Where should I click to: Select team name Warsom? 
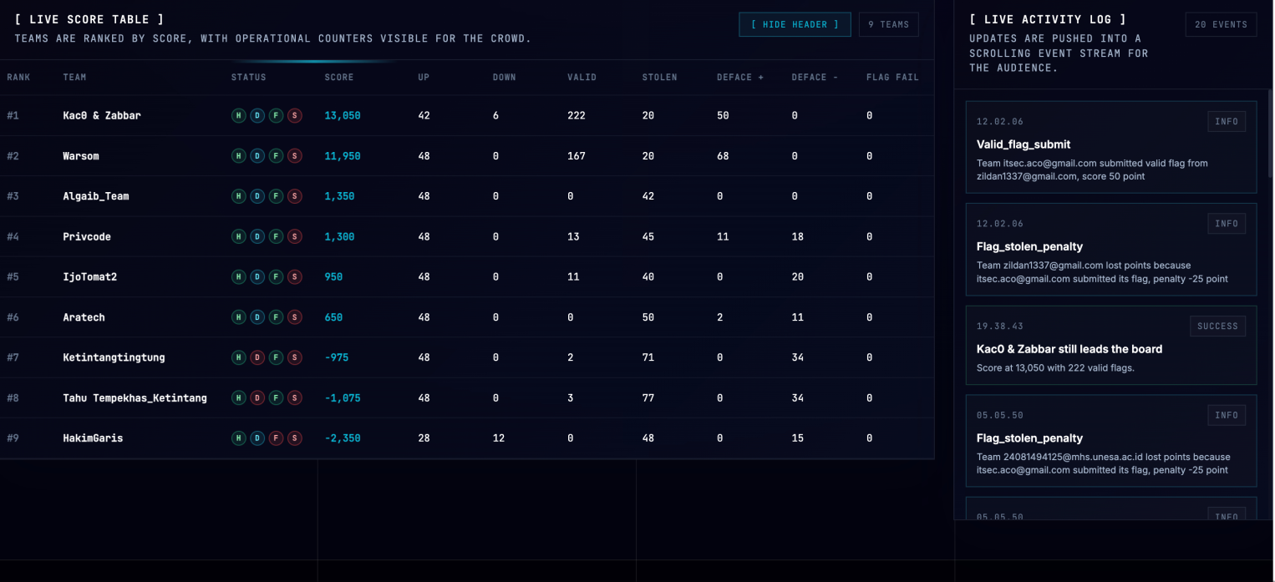pyautogui.click(x=83, y=156)
